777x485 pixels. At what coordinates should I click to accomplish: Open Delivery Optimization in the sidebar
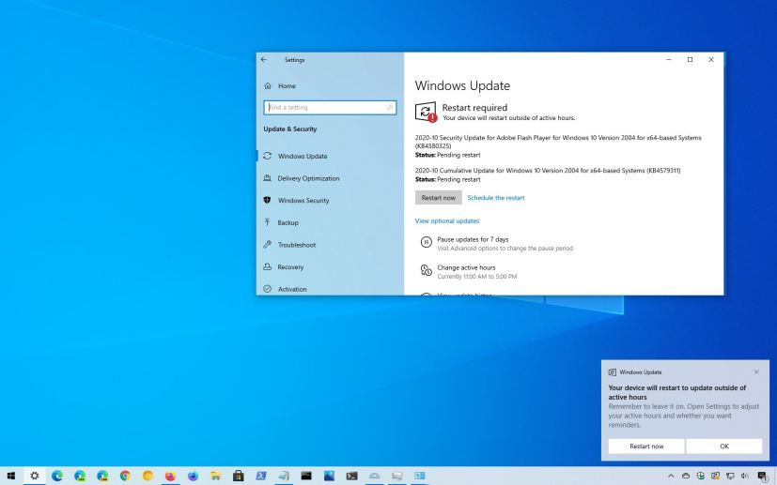308,178
